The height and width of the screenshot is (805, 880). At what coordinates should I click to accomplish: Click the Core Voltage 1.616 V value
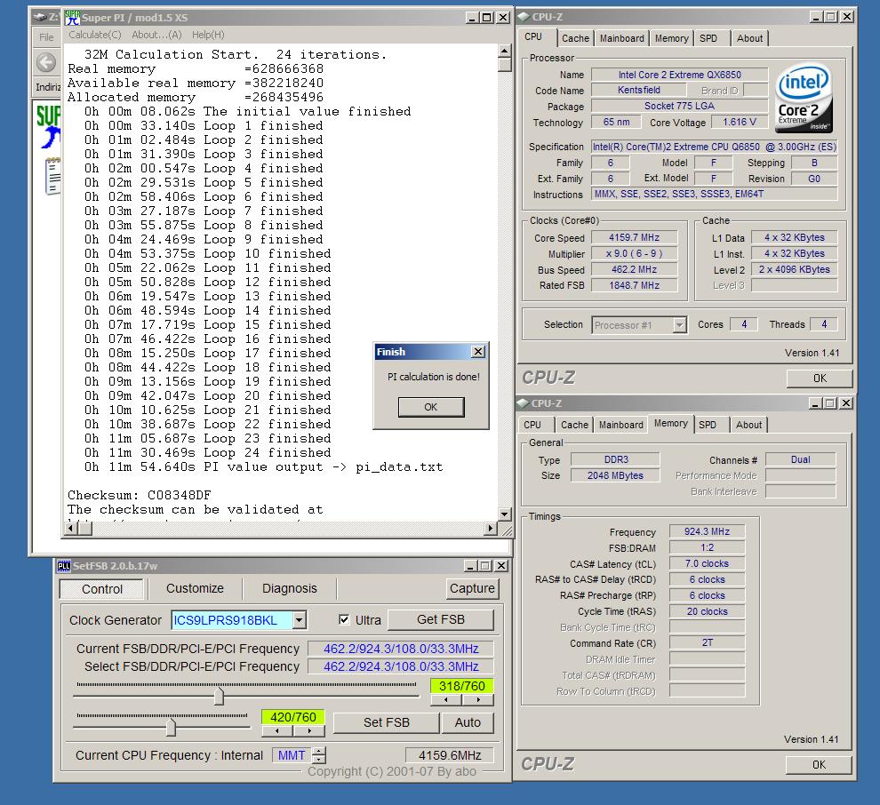(740, 123)
